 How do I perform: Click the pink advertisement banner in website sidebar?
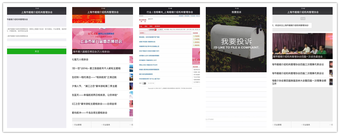(x=196, y=56)
